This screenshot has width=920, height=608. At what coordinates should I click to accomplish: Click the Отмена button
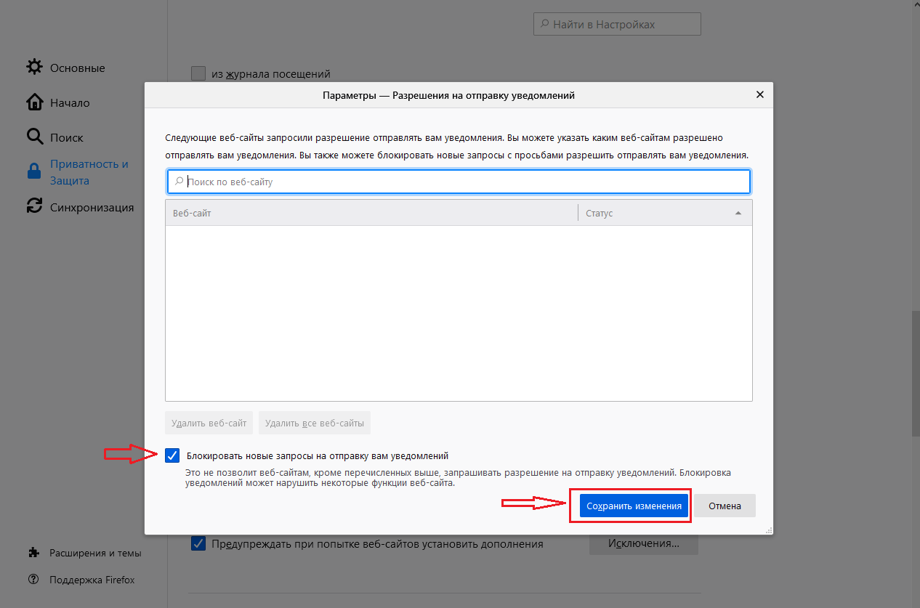[725, 506]
